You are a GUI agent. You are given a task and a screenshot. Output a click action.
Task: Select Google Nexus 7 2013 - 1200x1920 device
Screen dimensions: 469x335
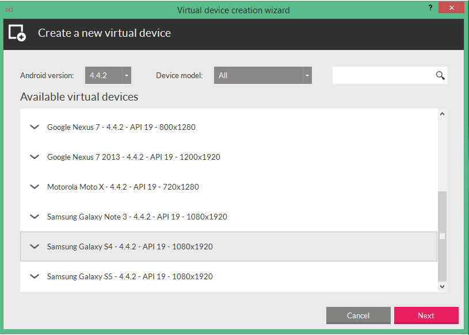228,157
